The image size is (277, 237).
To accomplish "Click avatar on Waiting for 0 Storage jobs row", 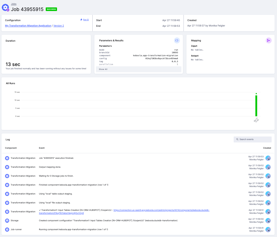I will point(268,176).
